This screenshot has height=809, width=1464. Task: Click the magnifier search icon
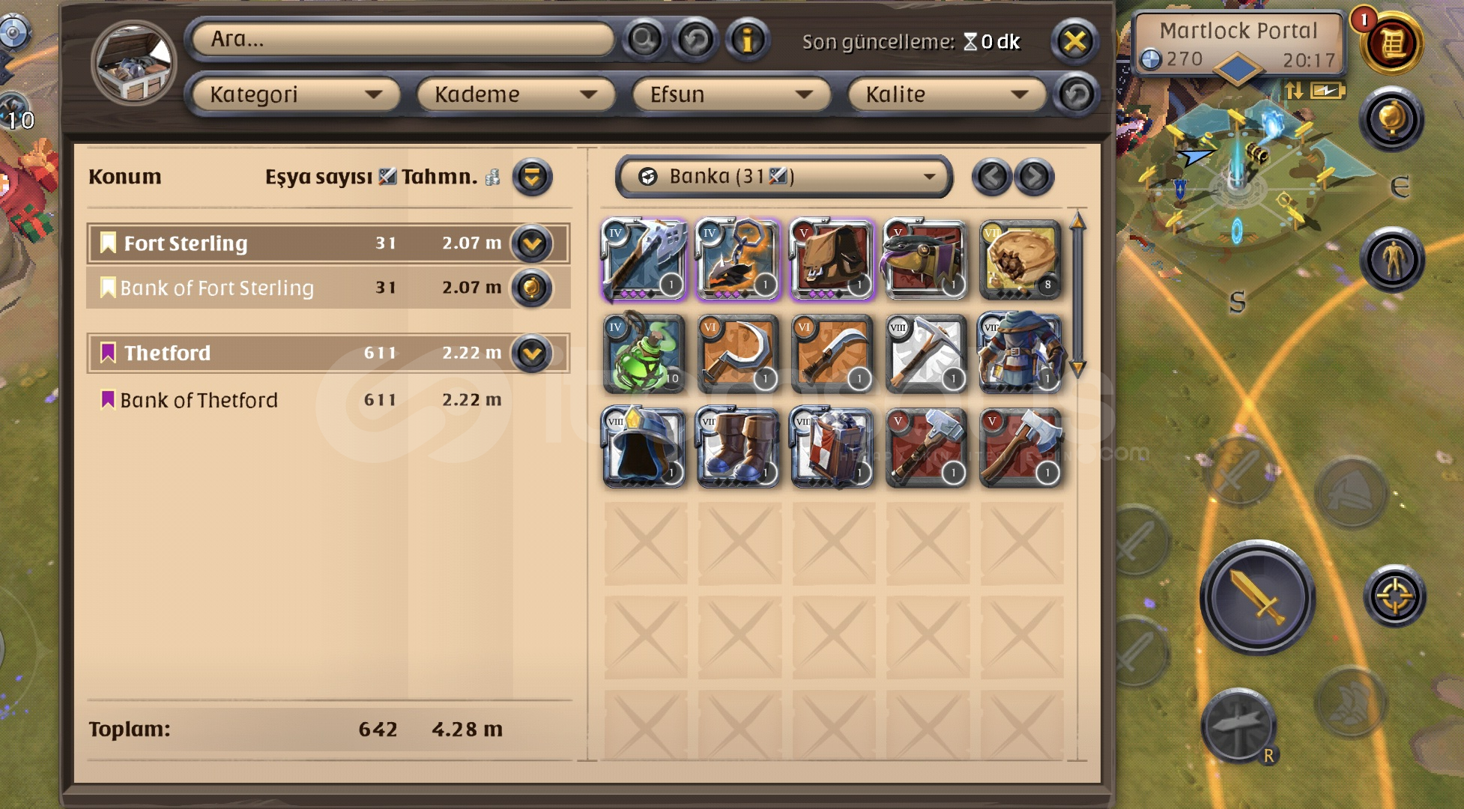[x=644, y=40]
